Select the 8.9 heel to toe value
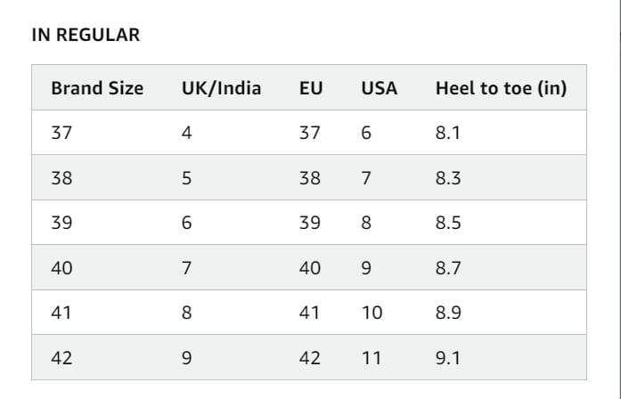Image resolution: width=621 pixels, height=399 pixels. click(447, 313)
